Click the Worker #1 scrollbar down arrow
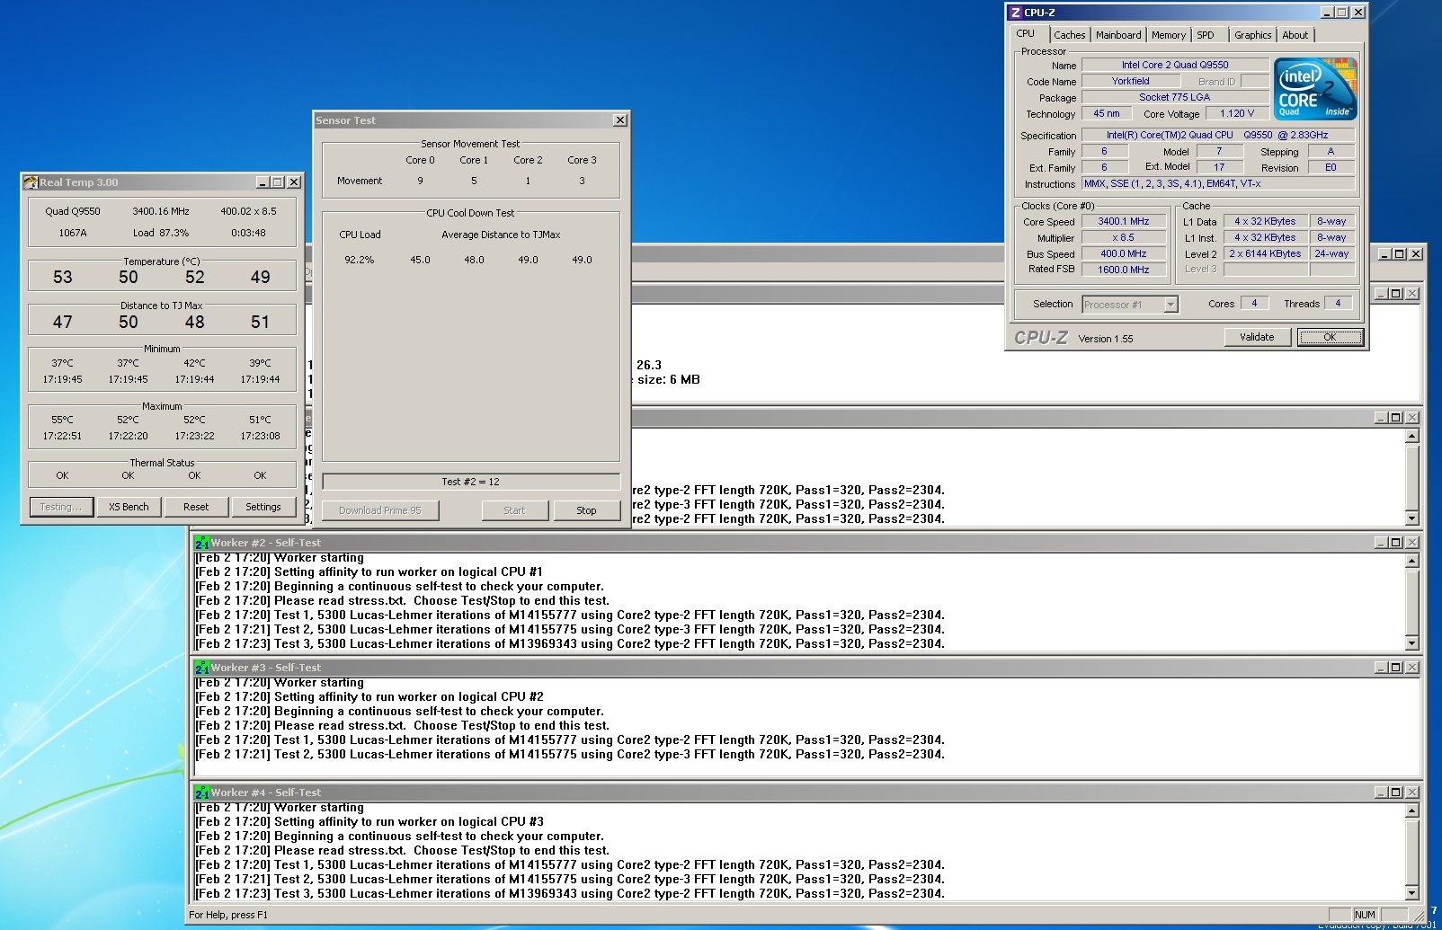The height and width of the screenshot is (930, 1442). pos(1411,518)
